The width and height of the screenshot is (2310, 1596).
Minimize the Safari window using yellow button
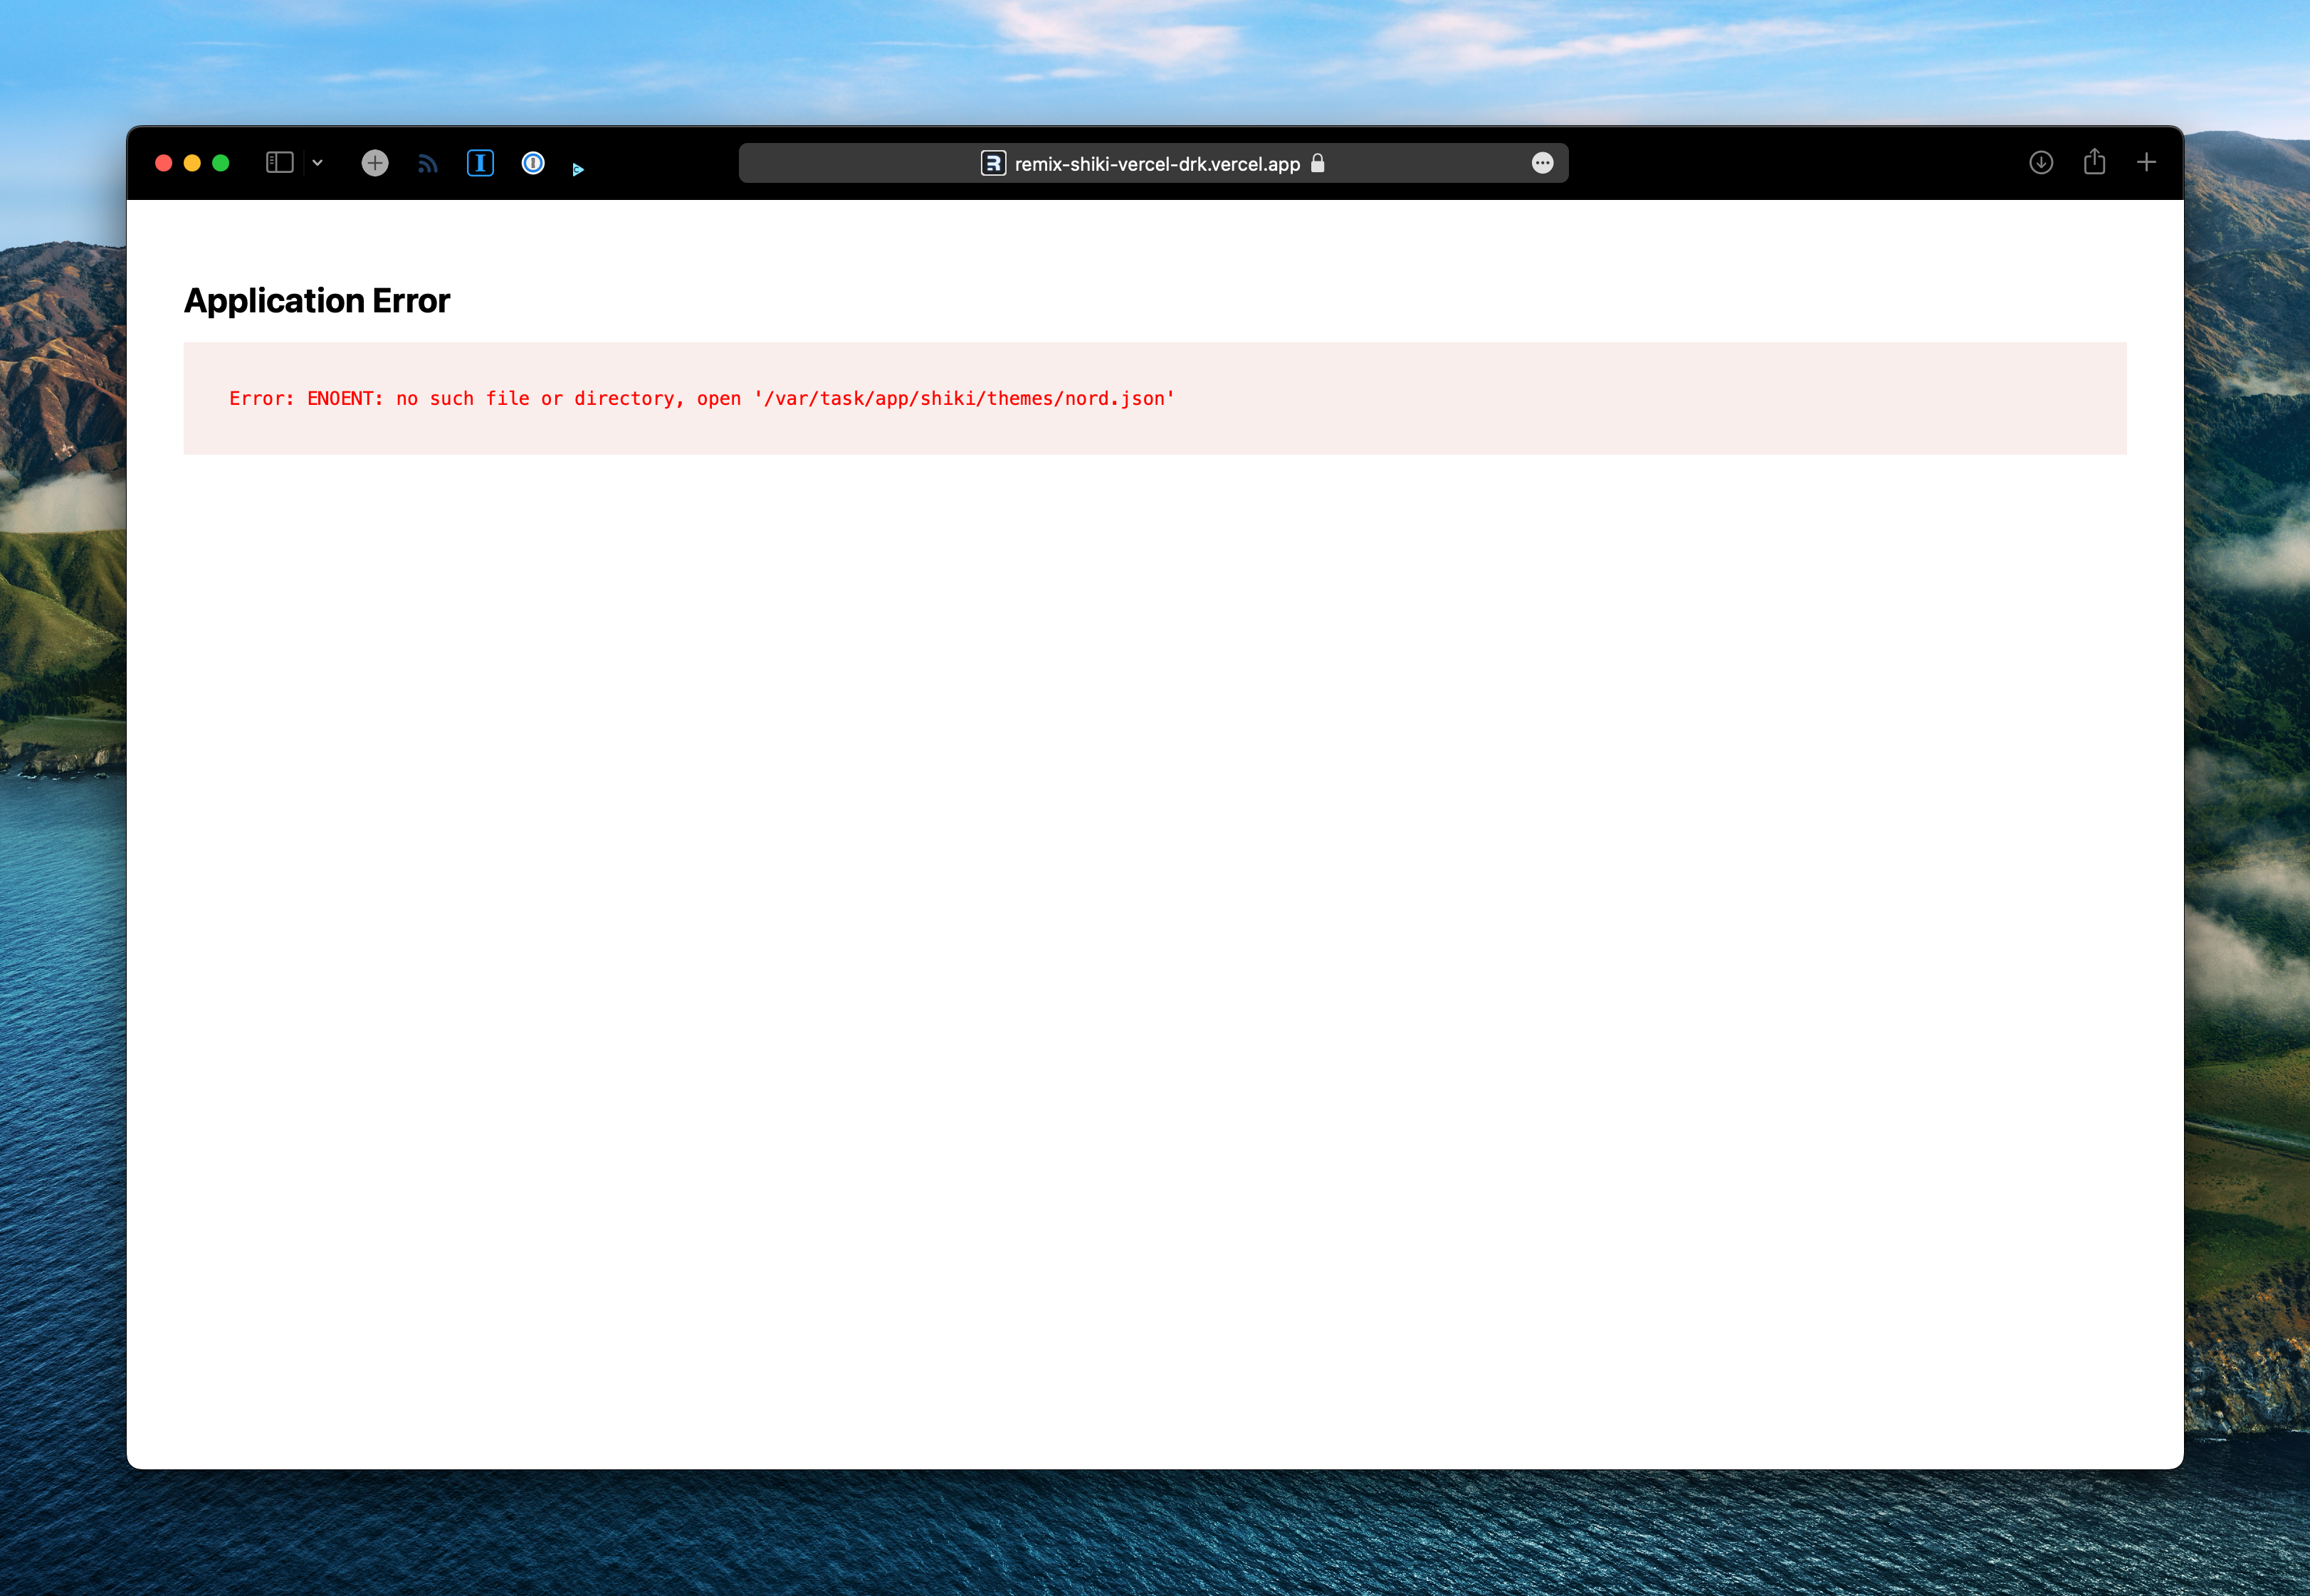point(192,163)
